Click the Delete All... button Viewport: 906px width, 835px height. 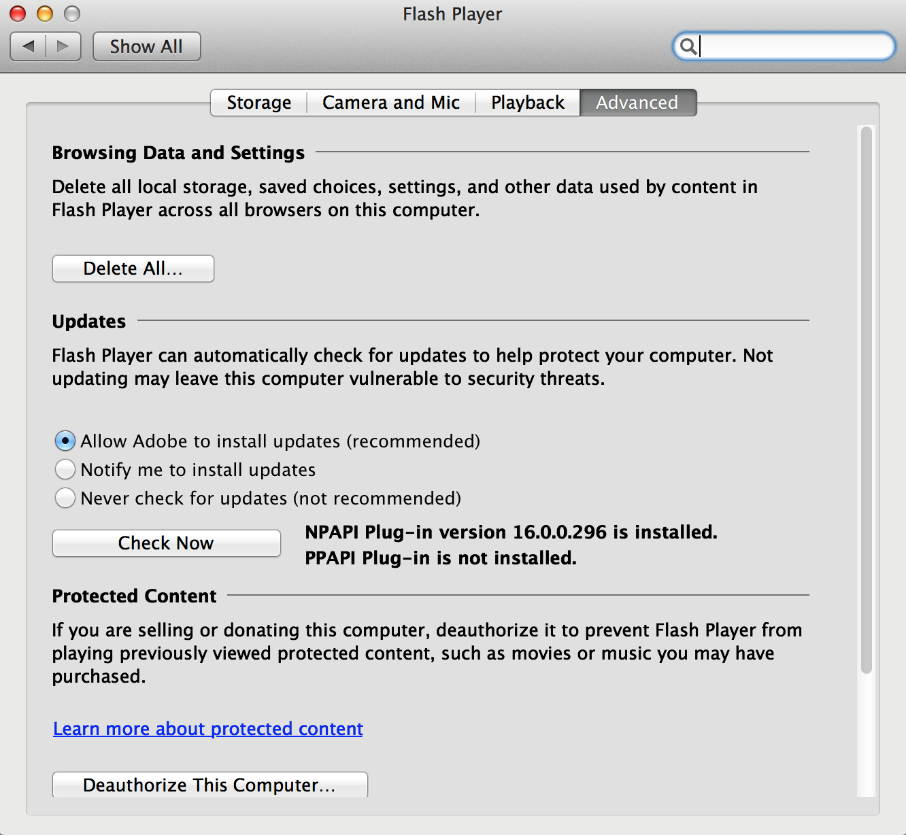pyautogui.click(x=133, y=269)
